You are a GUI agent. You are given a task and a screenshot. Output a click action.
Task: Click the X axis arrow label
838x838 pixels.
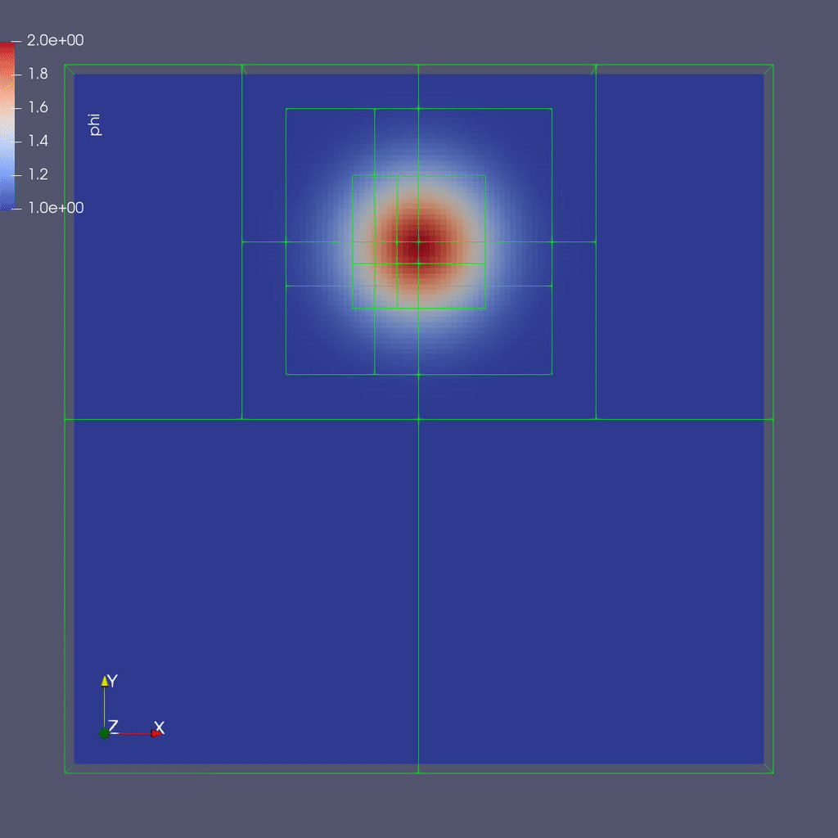click(x=160, y=728)
